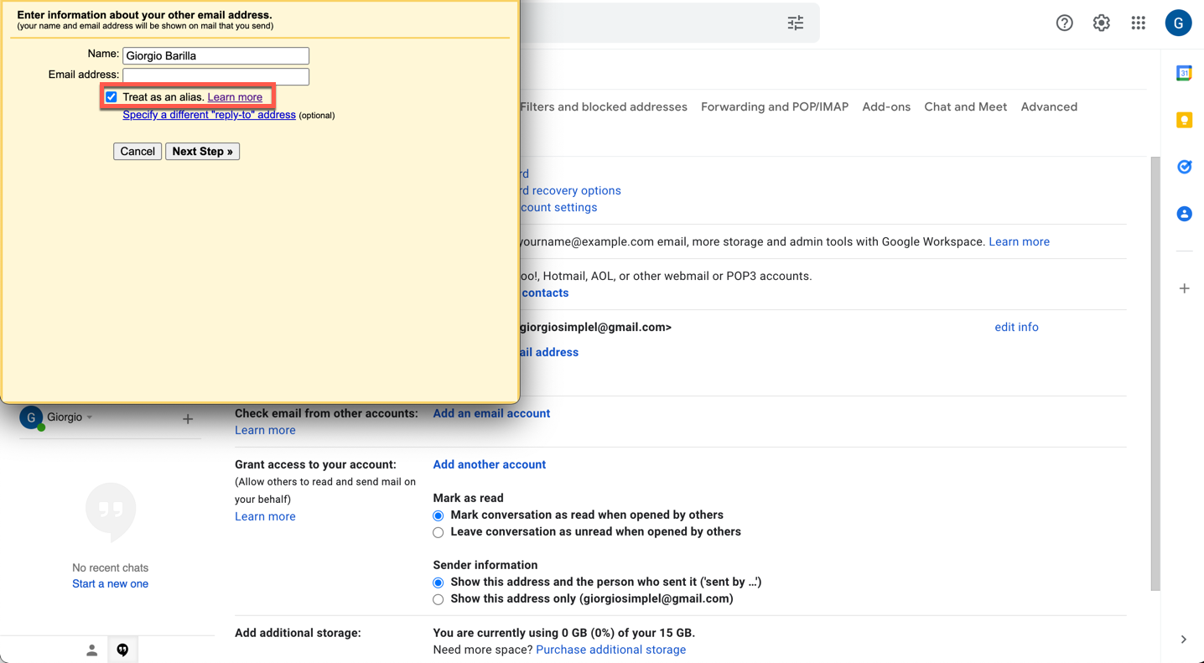Open Contacts side panel icon
The width and height of the screenshot is (1204, 663).
click(x=1184, y=214)
